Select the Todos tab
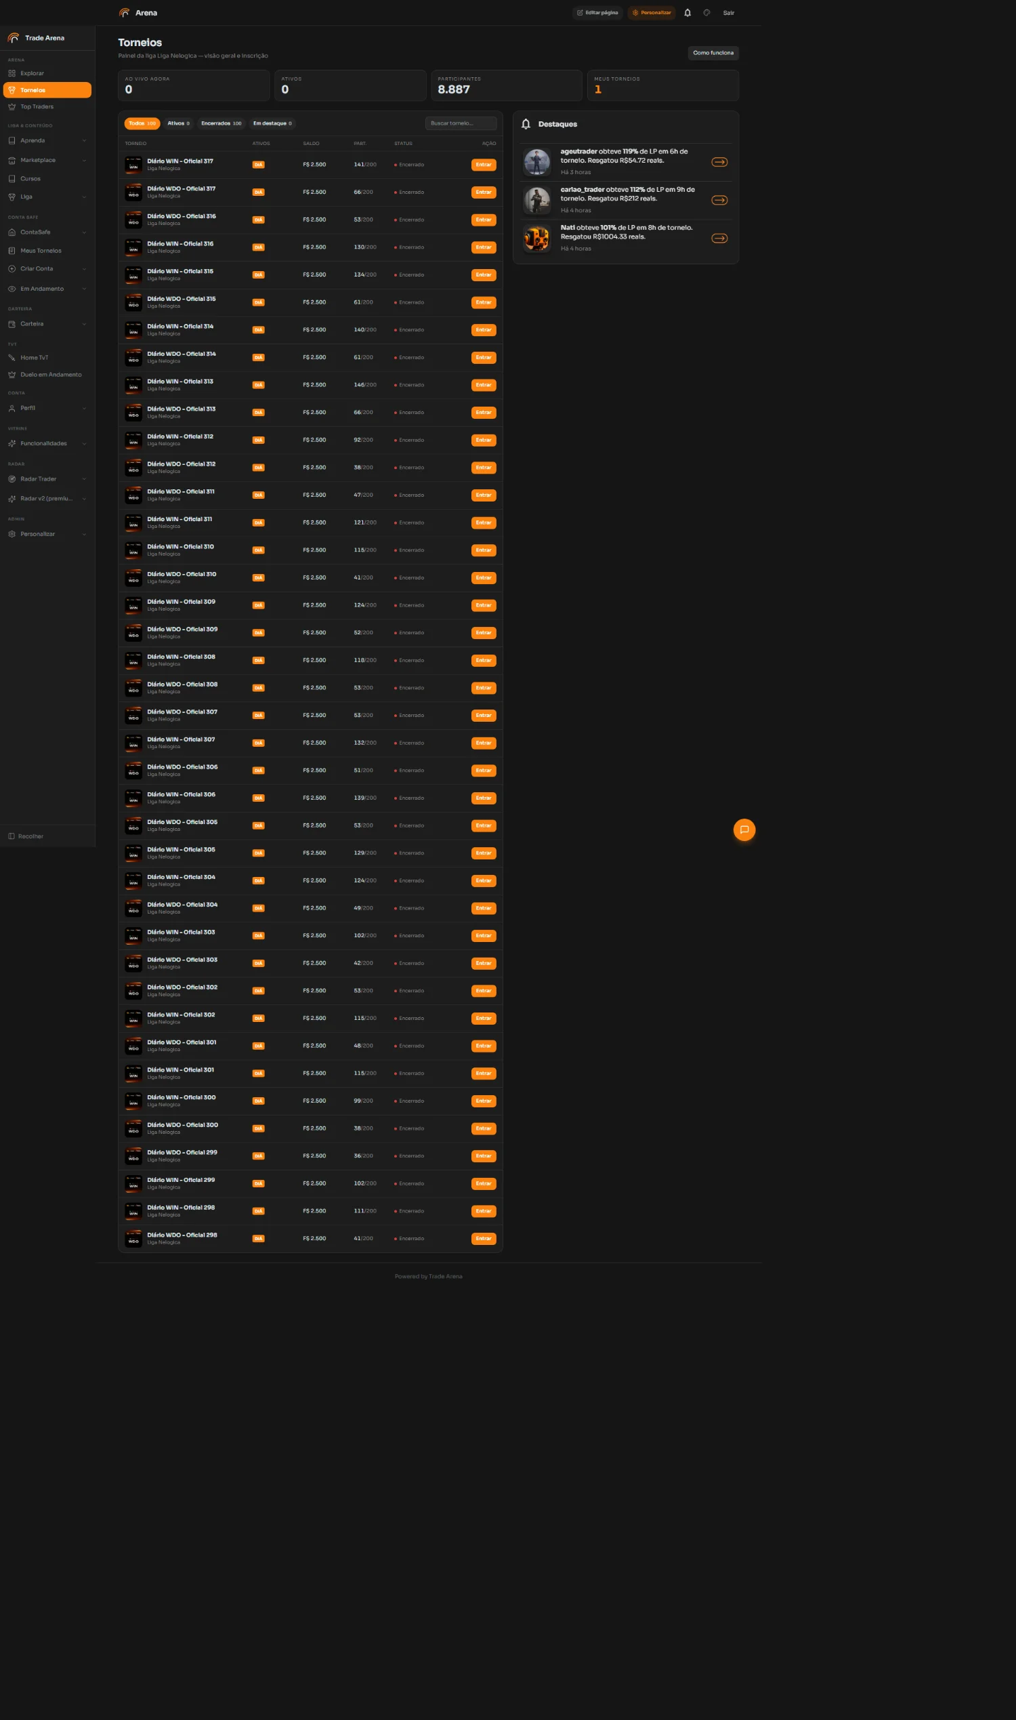 [x=142, y=123]
